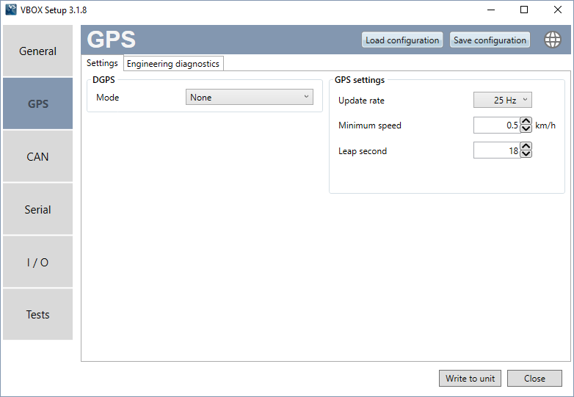Click the Close button at bottom
574x397 pixels.
point(534,379)
